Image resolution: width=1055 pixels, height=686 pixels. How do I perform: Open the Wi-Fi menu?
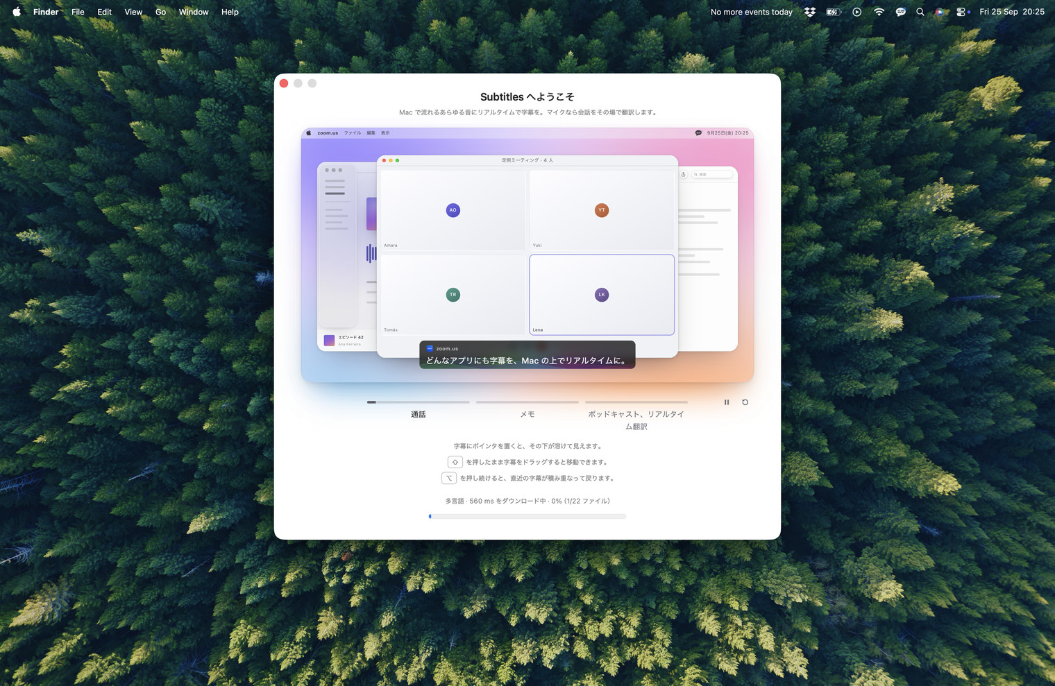coord(879,12)
